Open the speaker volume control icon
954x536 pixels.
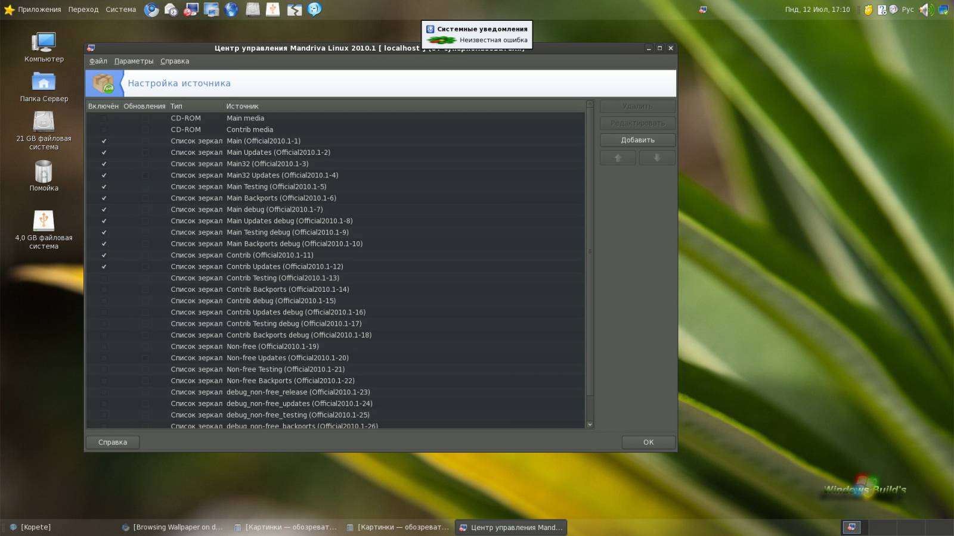926,10
